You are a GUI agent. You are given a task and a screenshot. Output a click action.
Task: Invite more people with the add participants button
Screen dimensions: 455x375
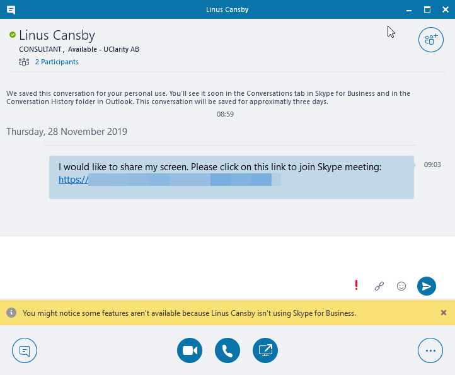430,40
